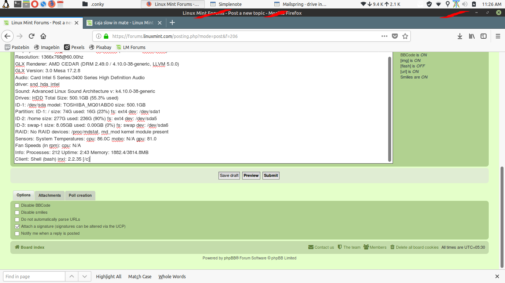Click 'Delete all board cookies'
The height and width of the screenshot is (283, 505).
pos(414,247)
